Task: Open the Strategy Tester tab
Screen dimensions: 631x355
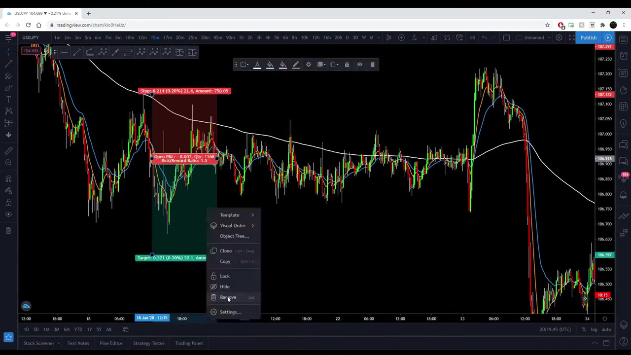Action: tap(148, 343)
